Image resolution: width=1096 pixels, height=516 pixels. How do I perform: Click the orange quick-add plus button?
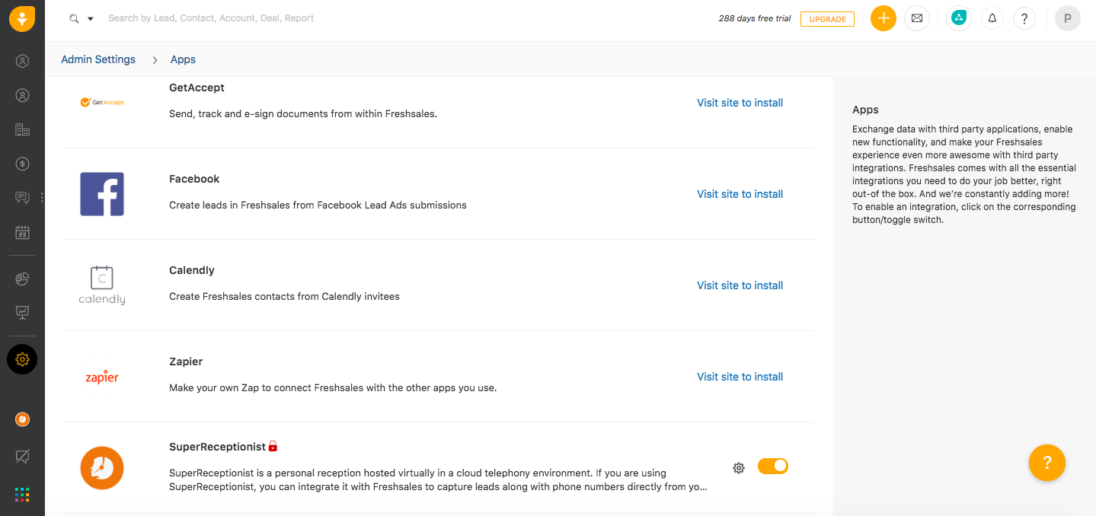coord(884,18)
